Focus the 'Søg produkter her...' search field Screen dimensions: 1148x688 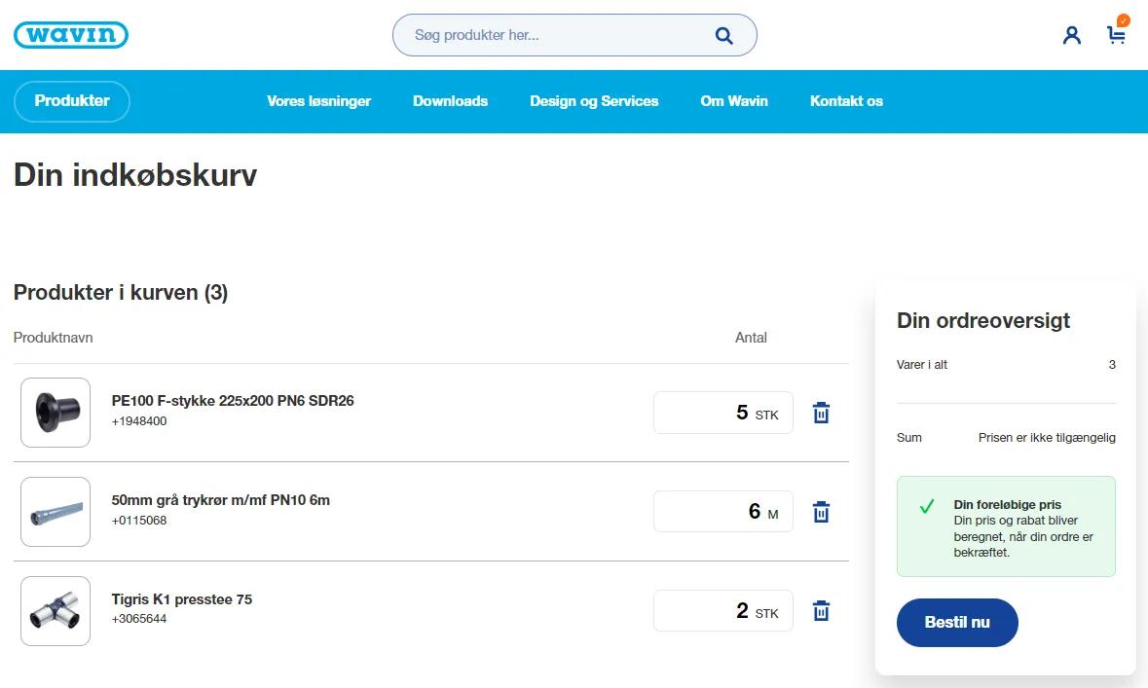574,35
